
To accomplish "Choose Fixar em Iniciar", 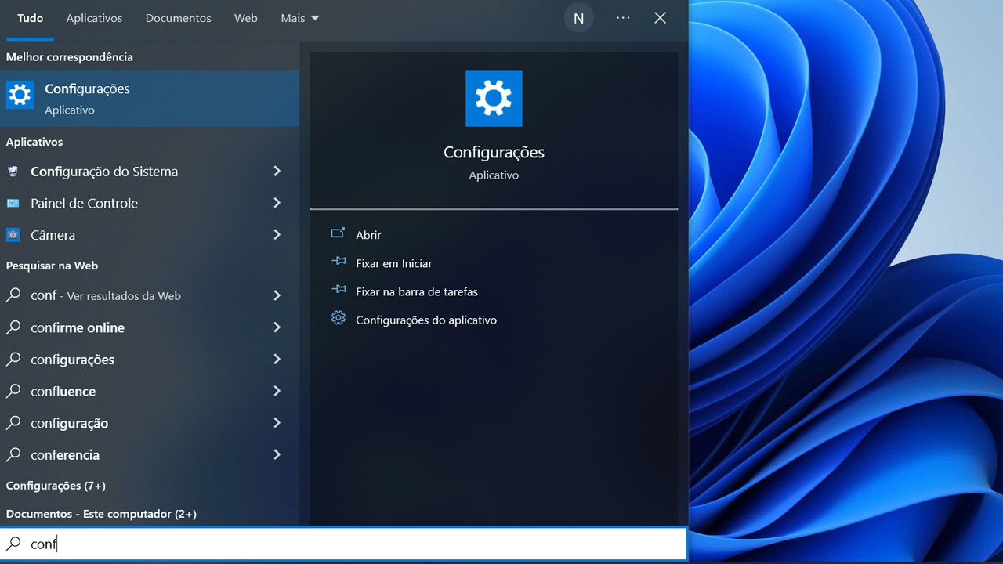I will click(x=393, y=263).
